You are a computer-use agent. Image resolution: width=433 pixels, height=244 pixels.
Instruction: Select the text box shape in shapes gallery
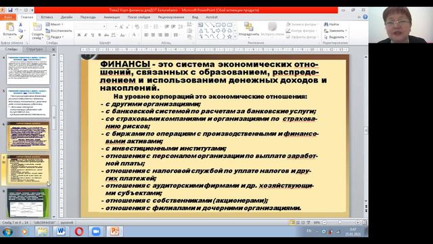click(x=200, y=25)
